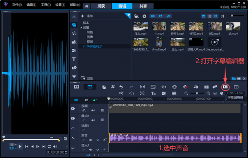248x158 pixels.
Task: Click the 浏览 button
Action: coord(87,78)
